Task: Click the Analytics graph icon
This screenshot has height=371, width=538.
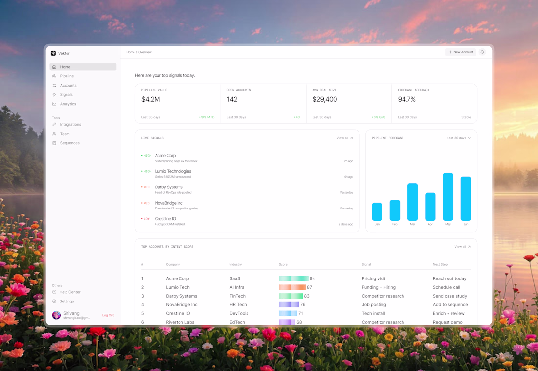Action: pyautogui.click(x=54, y=104)
